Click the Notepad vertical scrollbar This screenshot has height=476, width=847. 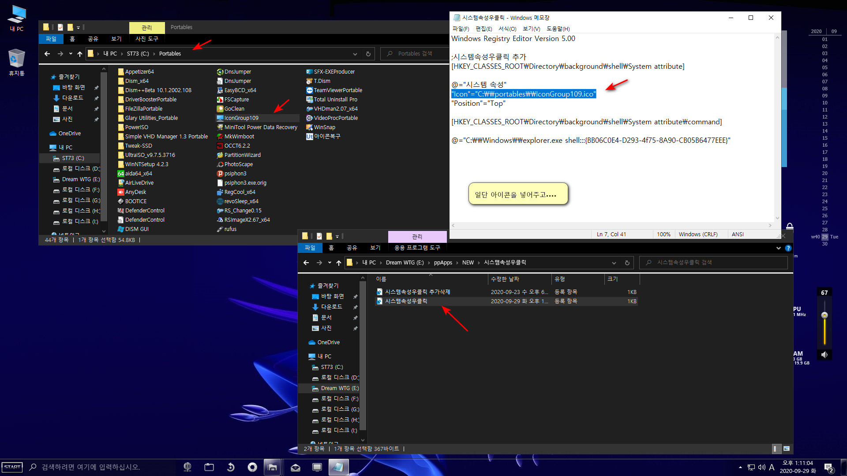pyautogui.click(x=777, y=129)
